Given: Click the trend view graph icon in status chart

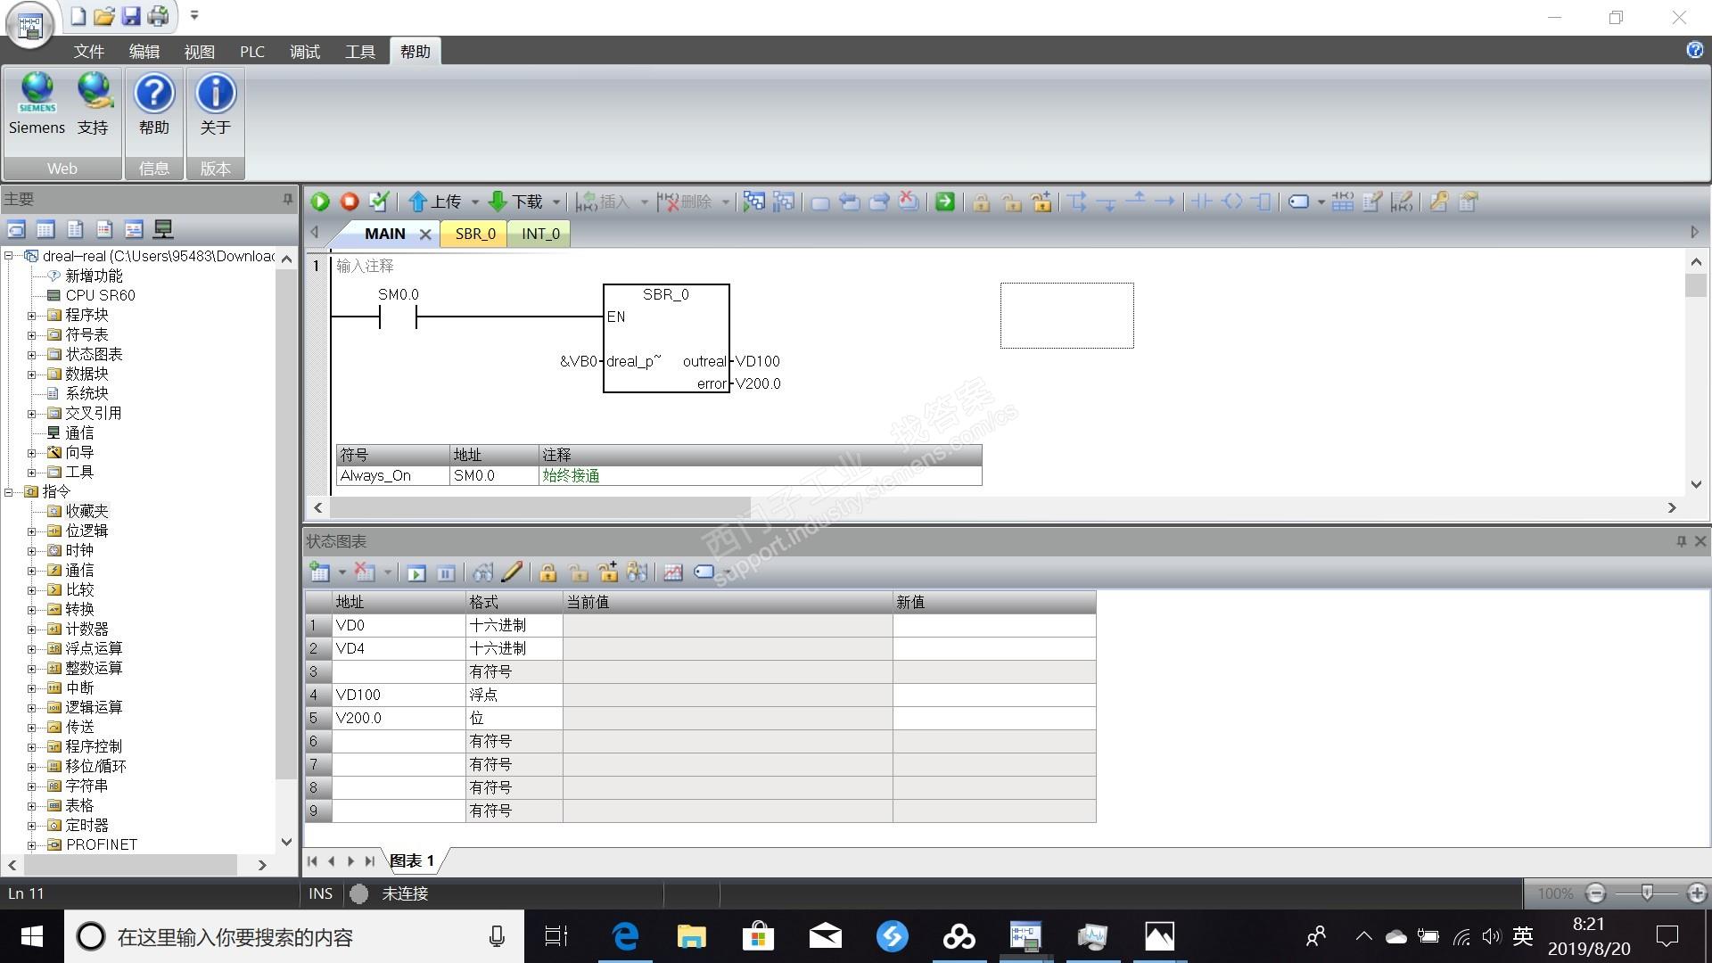Looking at the screenshot, I should (673, 572).
